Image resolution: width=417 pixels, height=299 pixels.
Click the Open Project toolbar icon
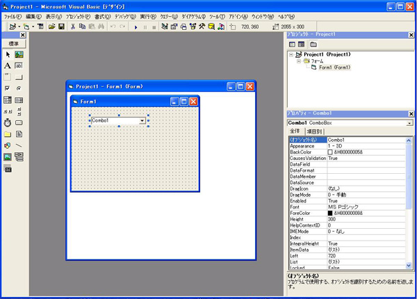(x=52, y=26)
